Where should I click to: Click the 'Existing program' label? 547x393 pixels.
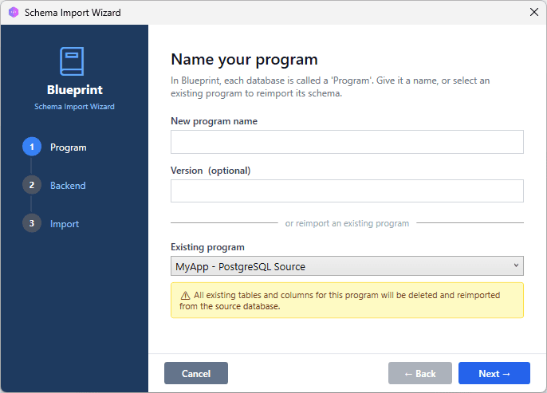[x=207, y=247]
